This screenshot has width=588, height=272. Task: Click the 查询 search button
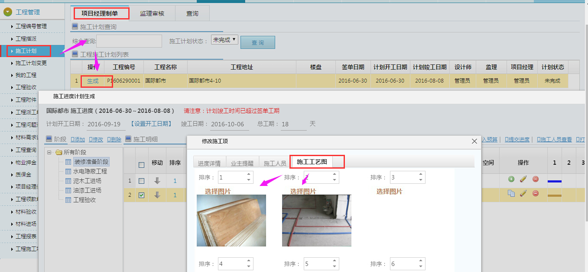point(257,42)
